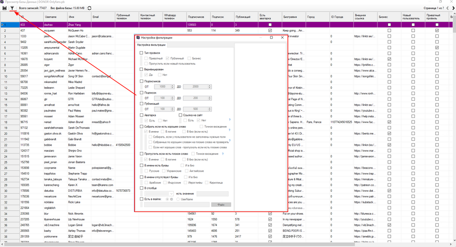
Task: Open the filter funnel icon
Action: pos(12,8)
